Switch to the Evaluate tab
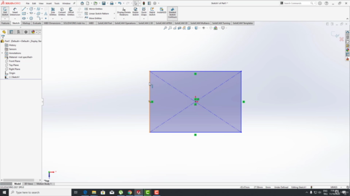Screen dimensions: 350x196 click(x=37, y=23)
